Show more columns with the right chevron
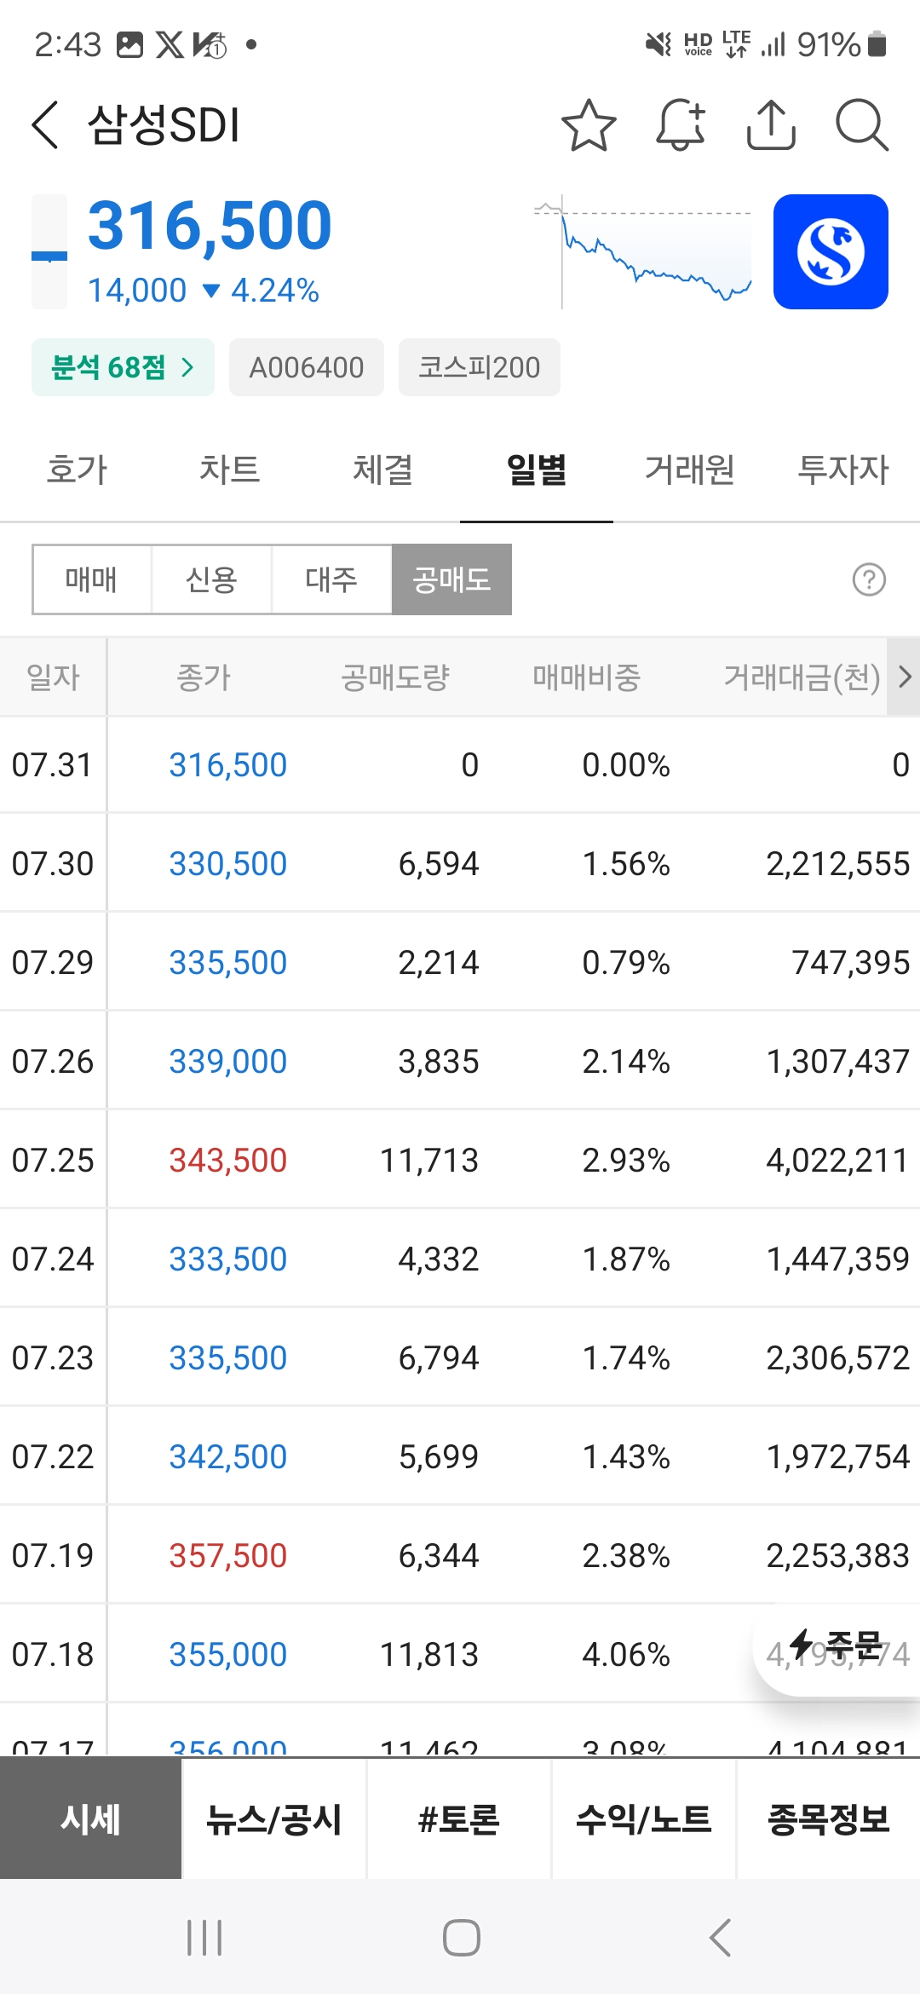This screenshot has width=920, height=1994. [x=904, y=677]
